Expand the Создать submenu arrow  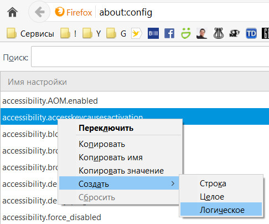pyautogui.click(x=173, y=184)
